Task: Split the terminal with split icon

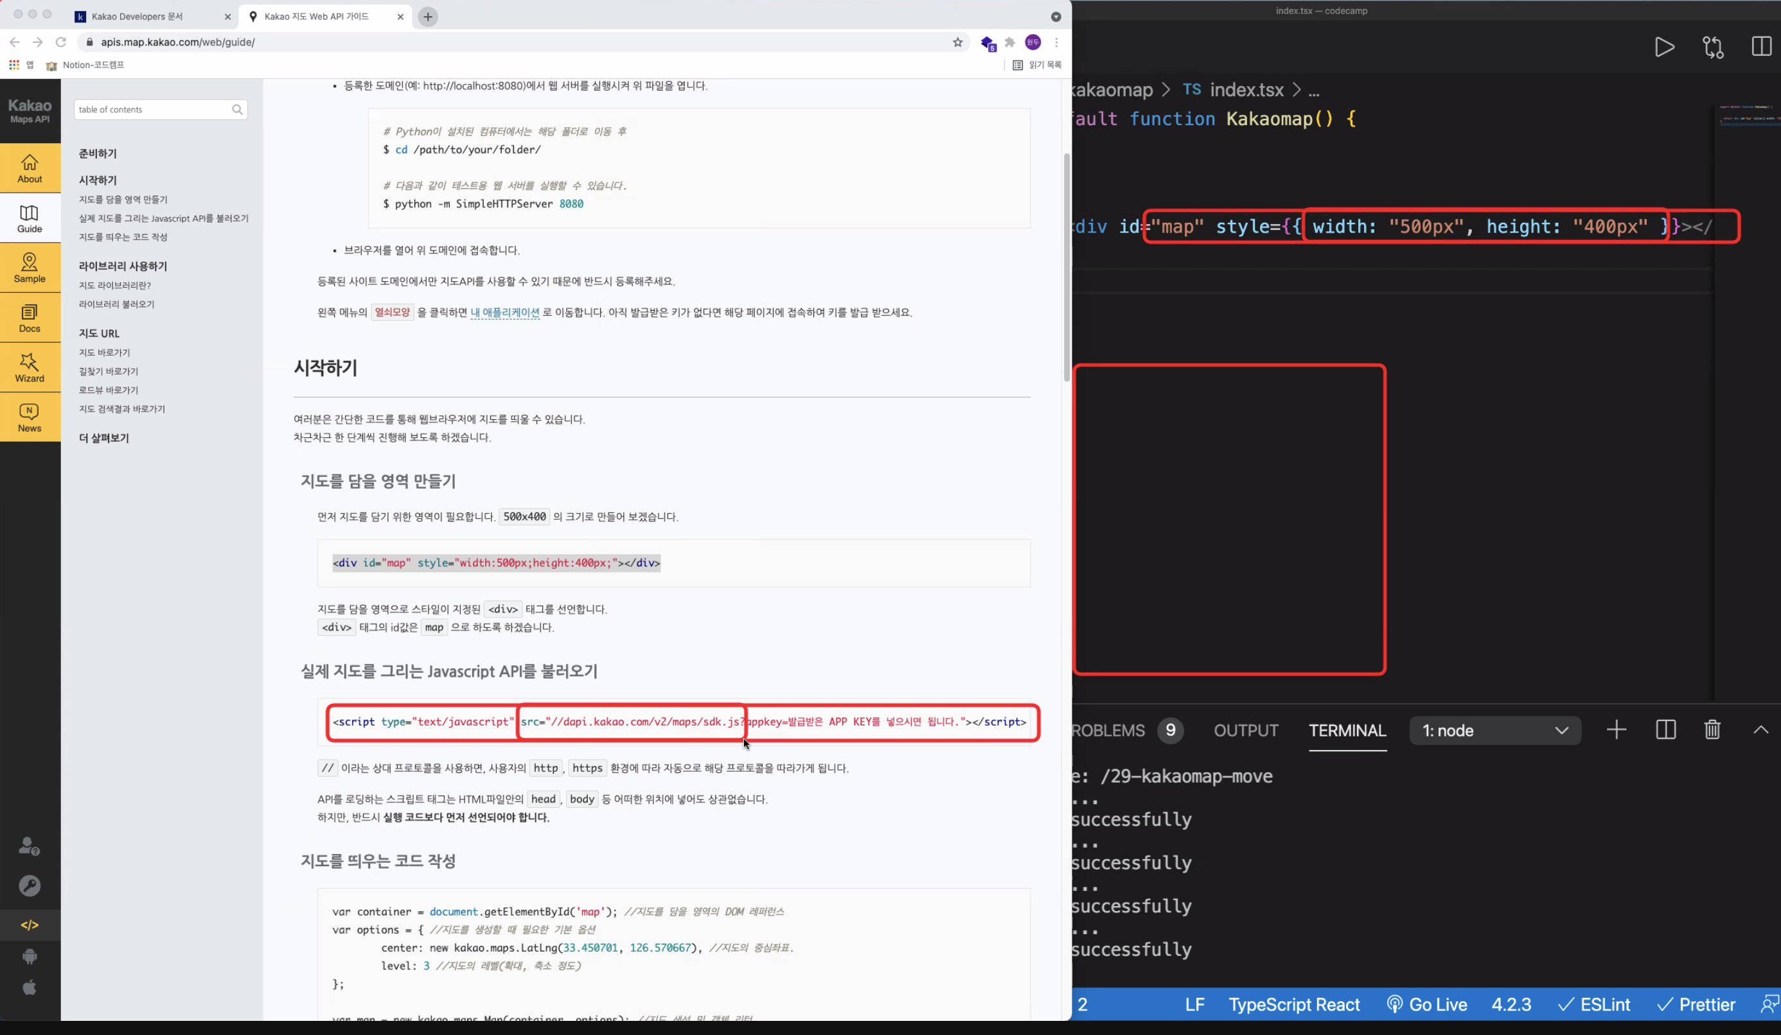Action: (x=1665, y=730)
